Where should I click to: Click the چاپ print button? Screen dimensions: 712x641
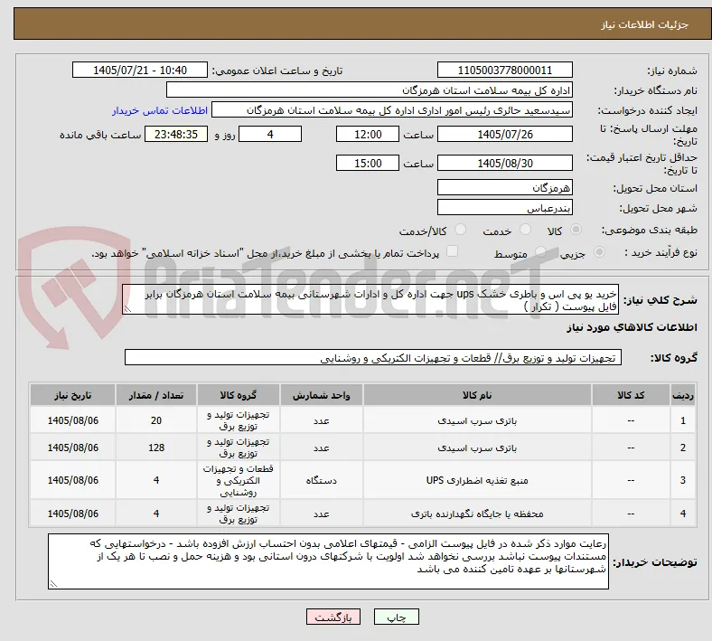pos(397,617)
